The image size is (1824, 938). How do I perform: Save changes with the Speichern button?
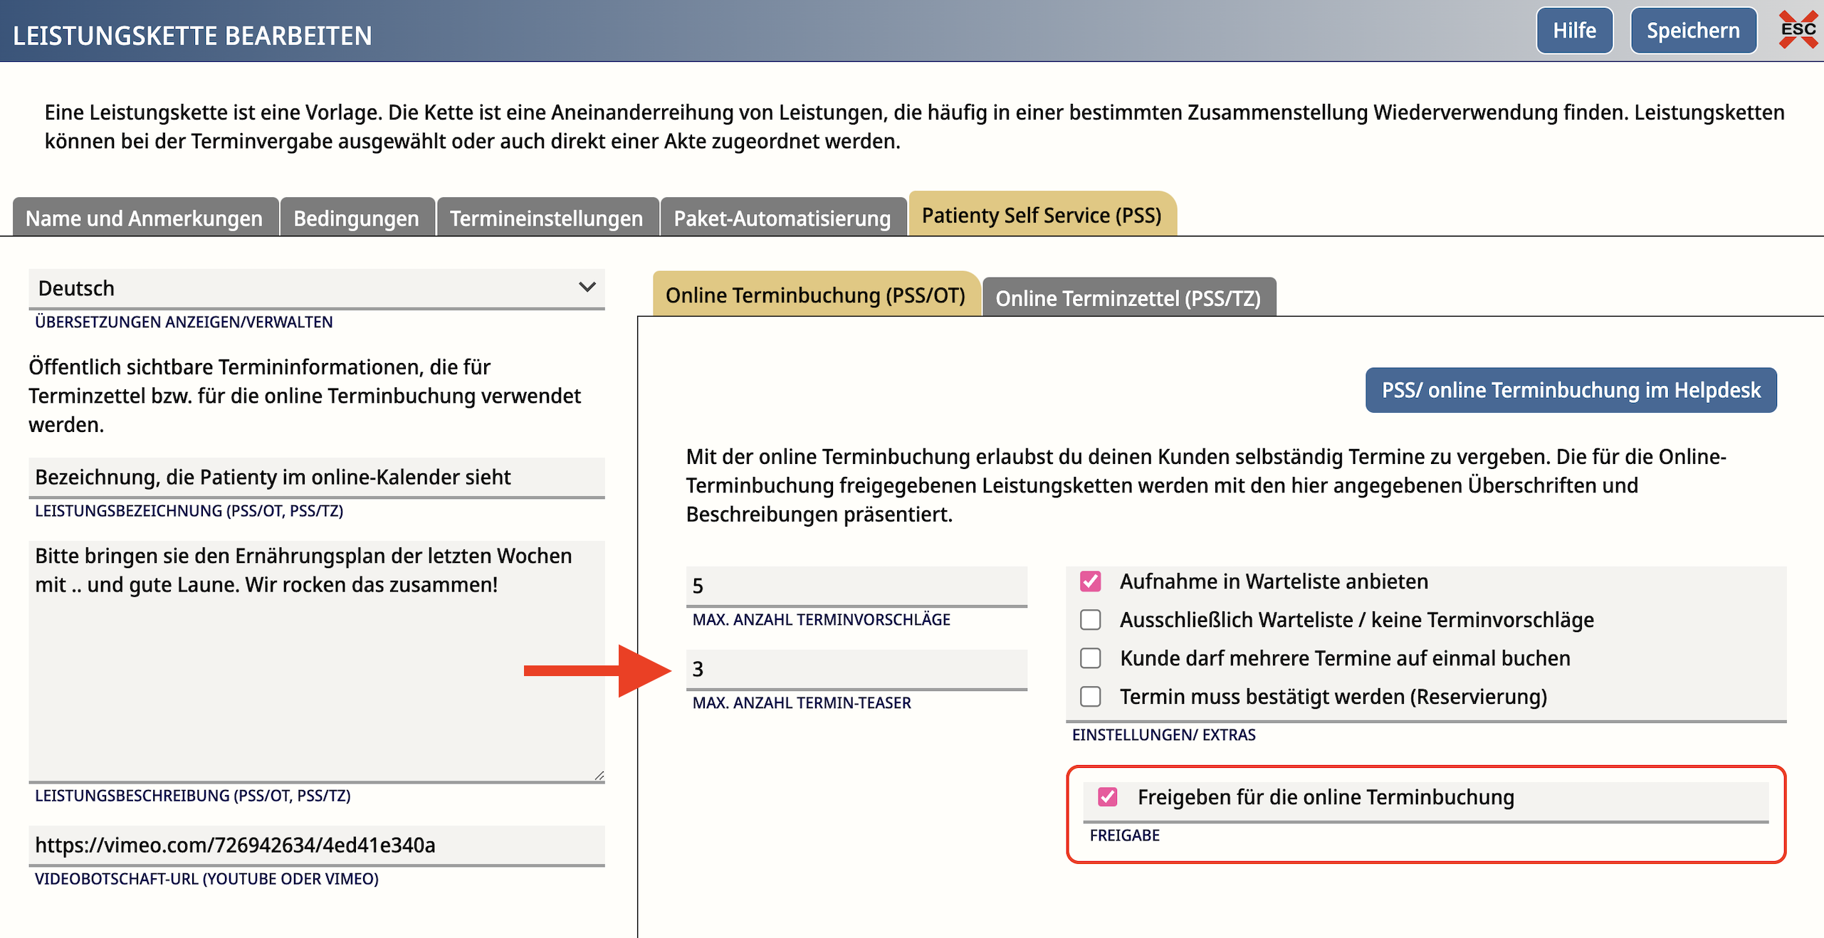click(1693, 31)
